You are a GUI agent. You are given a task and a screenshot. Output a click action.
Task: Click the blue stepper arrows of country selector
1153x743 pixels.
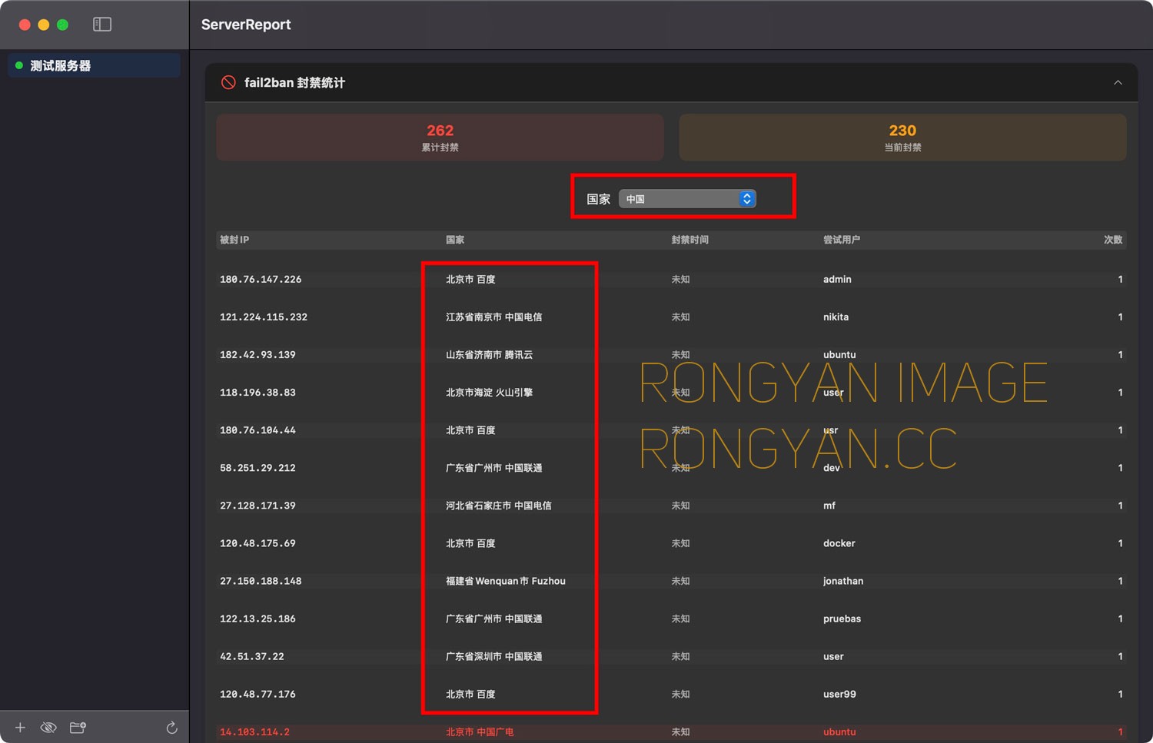pos(746,199)
